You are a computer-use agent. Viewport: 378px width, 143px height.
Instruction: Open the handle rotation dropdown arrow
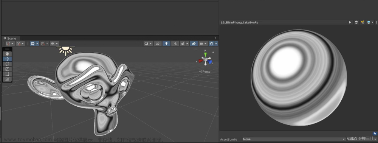coord(23,44)
